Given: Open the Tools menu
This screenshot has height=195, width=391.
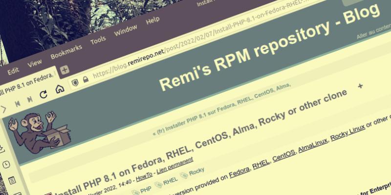Looking at the screenshot, I should pyautogui.click(x=98, y=40).
